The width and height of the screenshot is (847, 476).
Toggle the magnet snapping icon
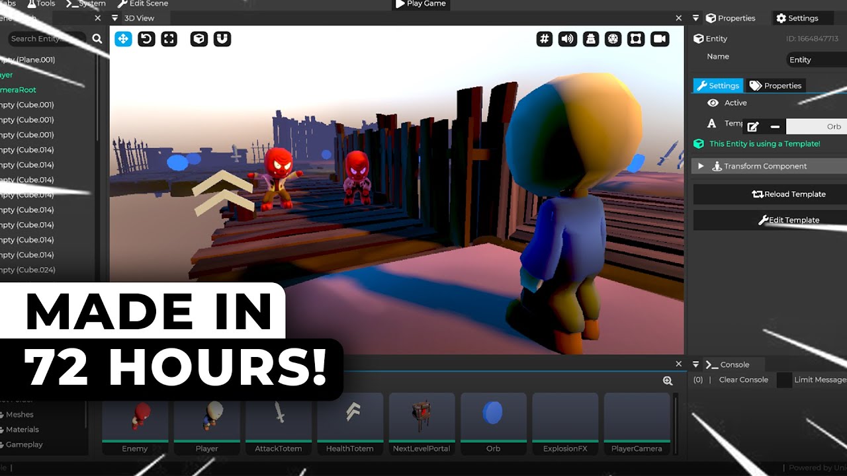222,39
